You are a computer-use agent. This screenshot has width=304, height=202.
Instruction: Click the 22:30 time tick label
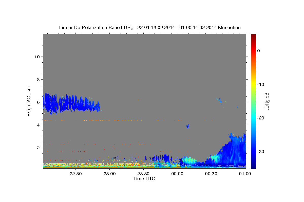click(x=76, y=174)
